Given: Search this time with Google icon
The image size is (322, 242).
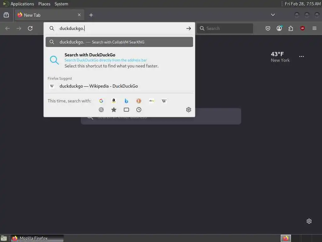Looking at the screenshot, I should (x=101, y=101).
